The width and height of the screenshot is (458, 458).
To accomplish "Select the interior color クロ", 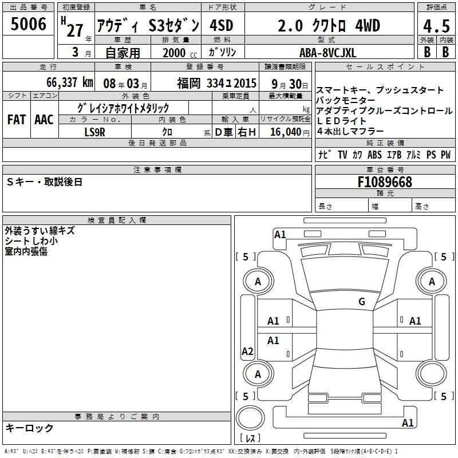I will (167, 132).
